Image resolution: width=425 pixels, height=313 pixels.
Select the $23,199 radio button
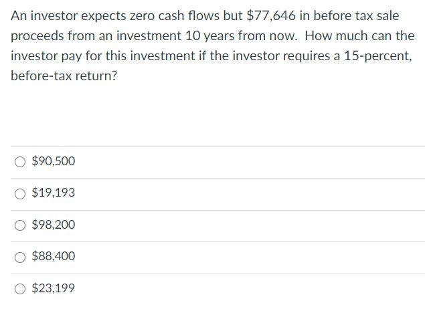[20, 289]
